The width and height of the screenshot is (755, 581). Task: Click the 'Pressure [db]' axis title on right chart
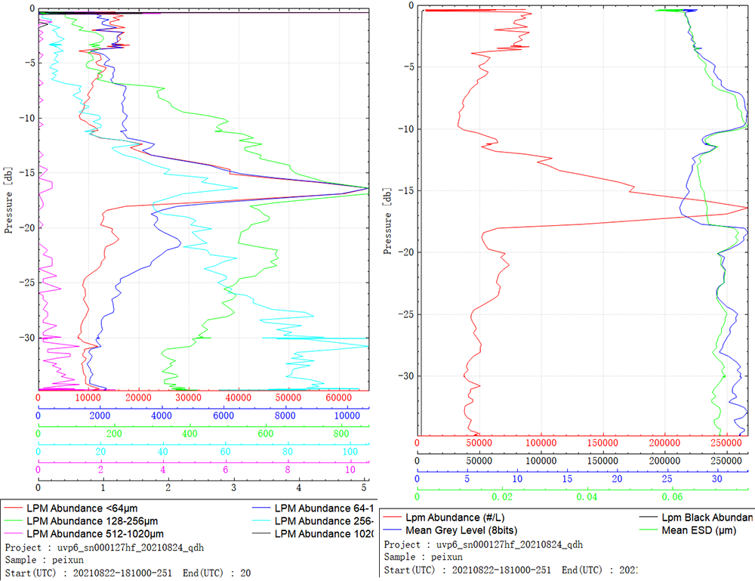click(x=387, y=221)
